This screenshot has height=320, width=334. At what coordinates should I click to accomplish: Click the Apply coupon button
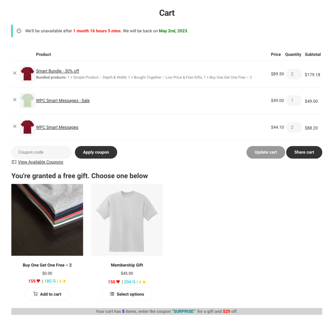coord(96,152)
